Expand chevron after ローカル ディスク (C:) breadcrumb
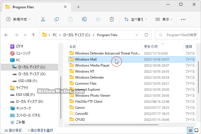Image resolution: width=201 pixels, height=134 pixels. 93,35
